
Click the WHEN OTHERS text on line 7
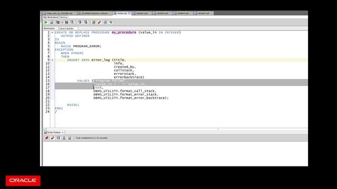click(72, 53)
